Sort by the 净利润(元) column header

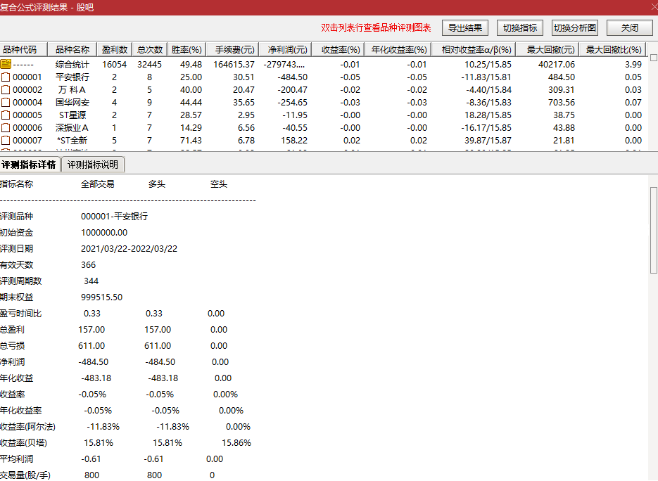tap(285, 49)
